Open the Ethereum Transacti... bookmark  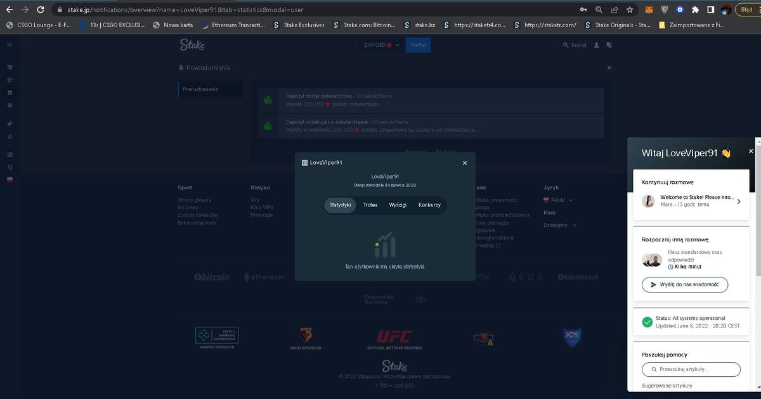click(x=233, y=25)
